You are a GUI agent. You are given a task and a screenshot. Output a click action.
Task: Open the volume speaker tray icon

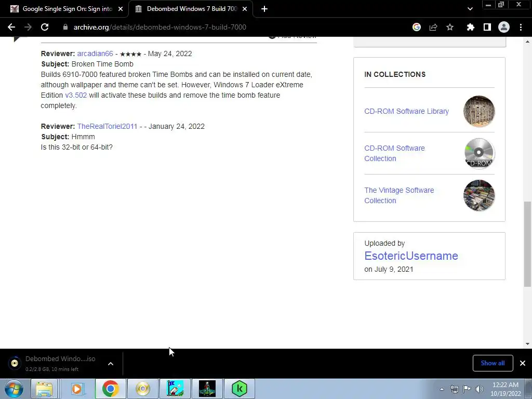[480, 389]
